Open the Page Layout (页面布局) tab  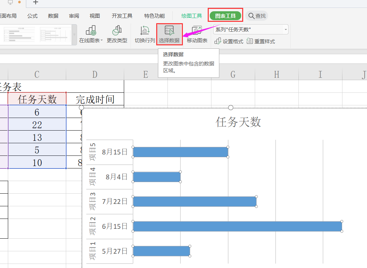point(8,16)
